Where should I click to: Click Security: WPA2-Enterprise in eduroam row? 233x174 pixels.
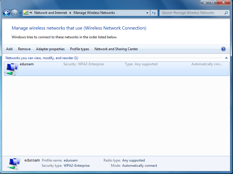click(x=84, y=64)
